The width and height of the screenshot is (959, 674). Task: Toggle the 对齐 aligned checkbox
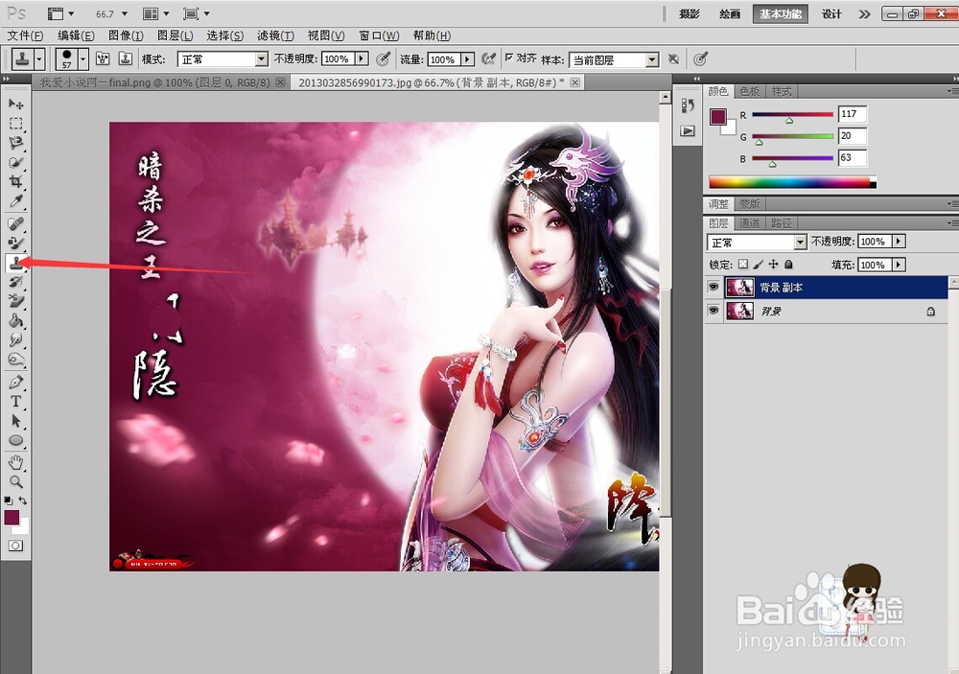click(x=509, y=58)
